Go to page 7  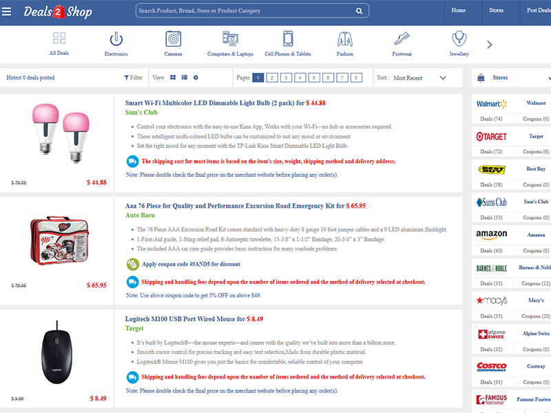[x=342, y=78]
